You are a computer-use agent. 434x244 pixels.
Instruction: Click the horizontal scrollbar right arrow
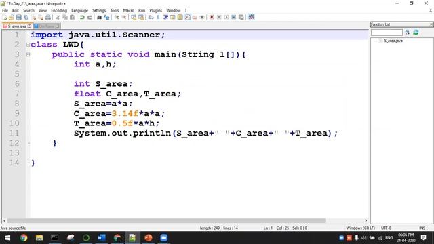pyautogui.click(x=366, y=221)
